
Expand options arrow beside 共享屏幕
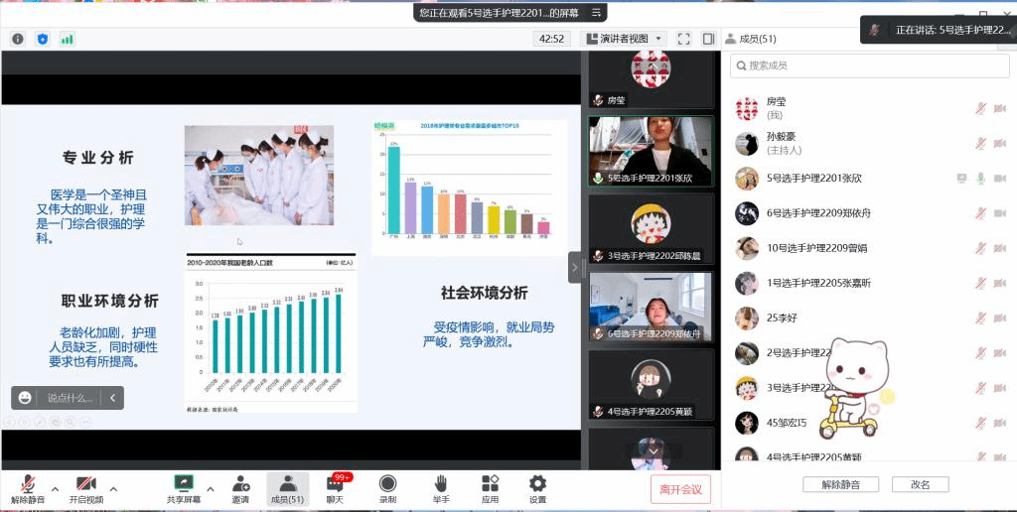pos(211,488)
